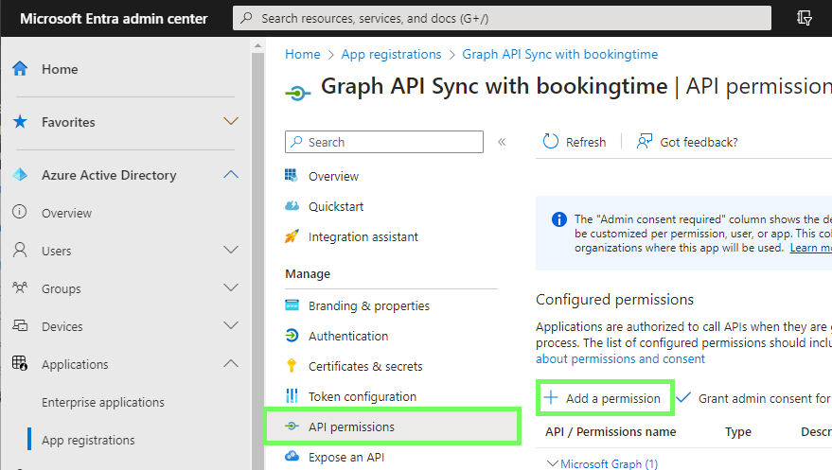Viewport: 832px width, 470px height.
Task: Expand the Groups chevron
Action: click(x=231, y=287)
